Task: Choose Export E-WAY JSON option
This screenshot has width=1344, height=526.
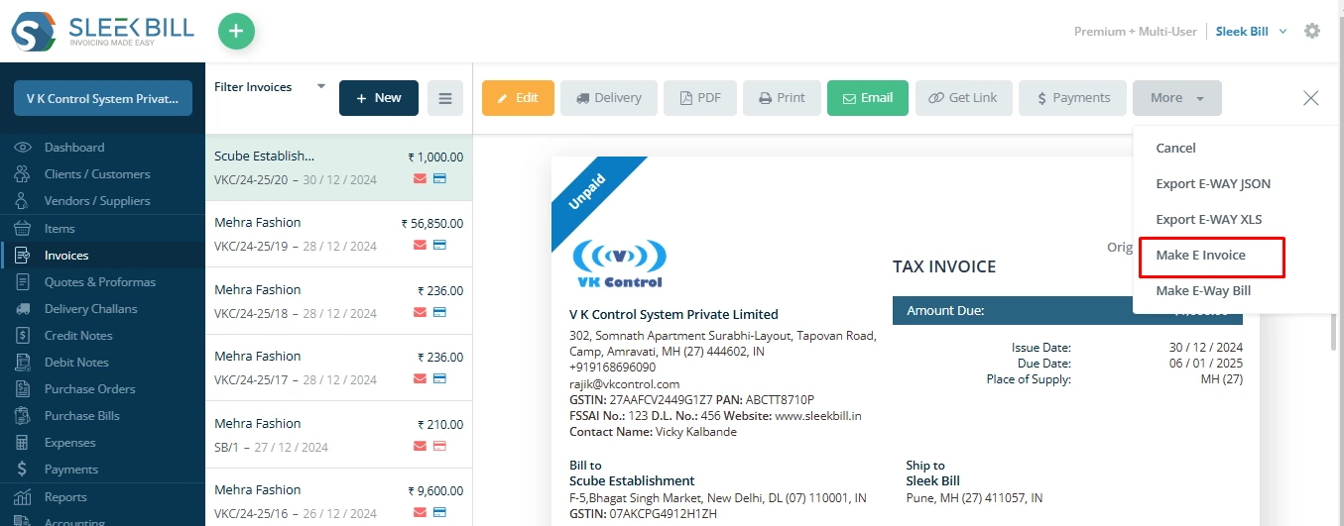Action: pyautogui.click(x=1213, y=184)
